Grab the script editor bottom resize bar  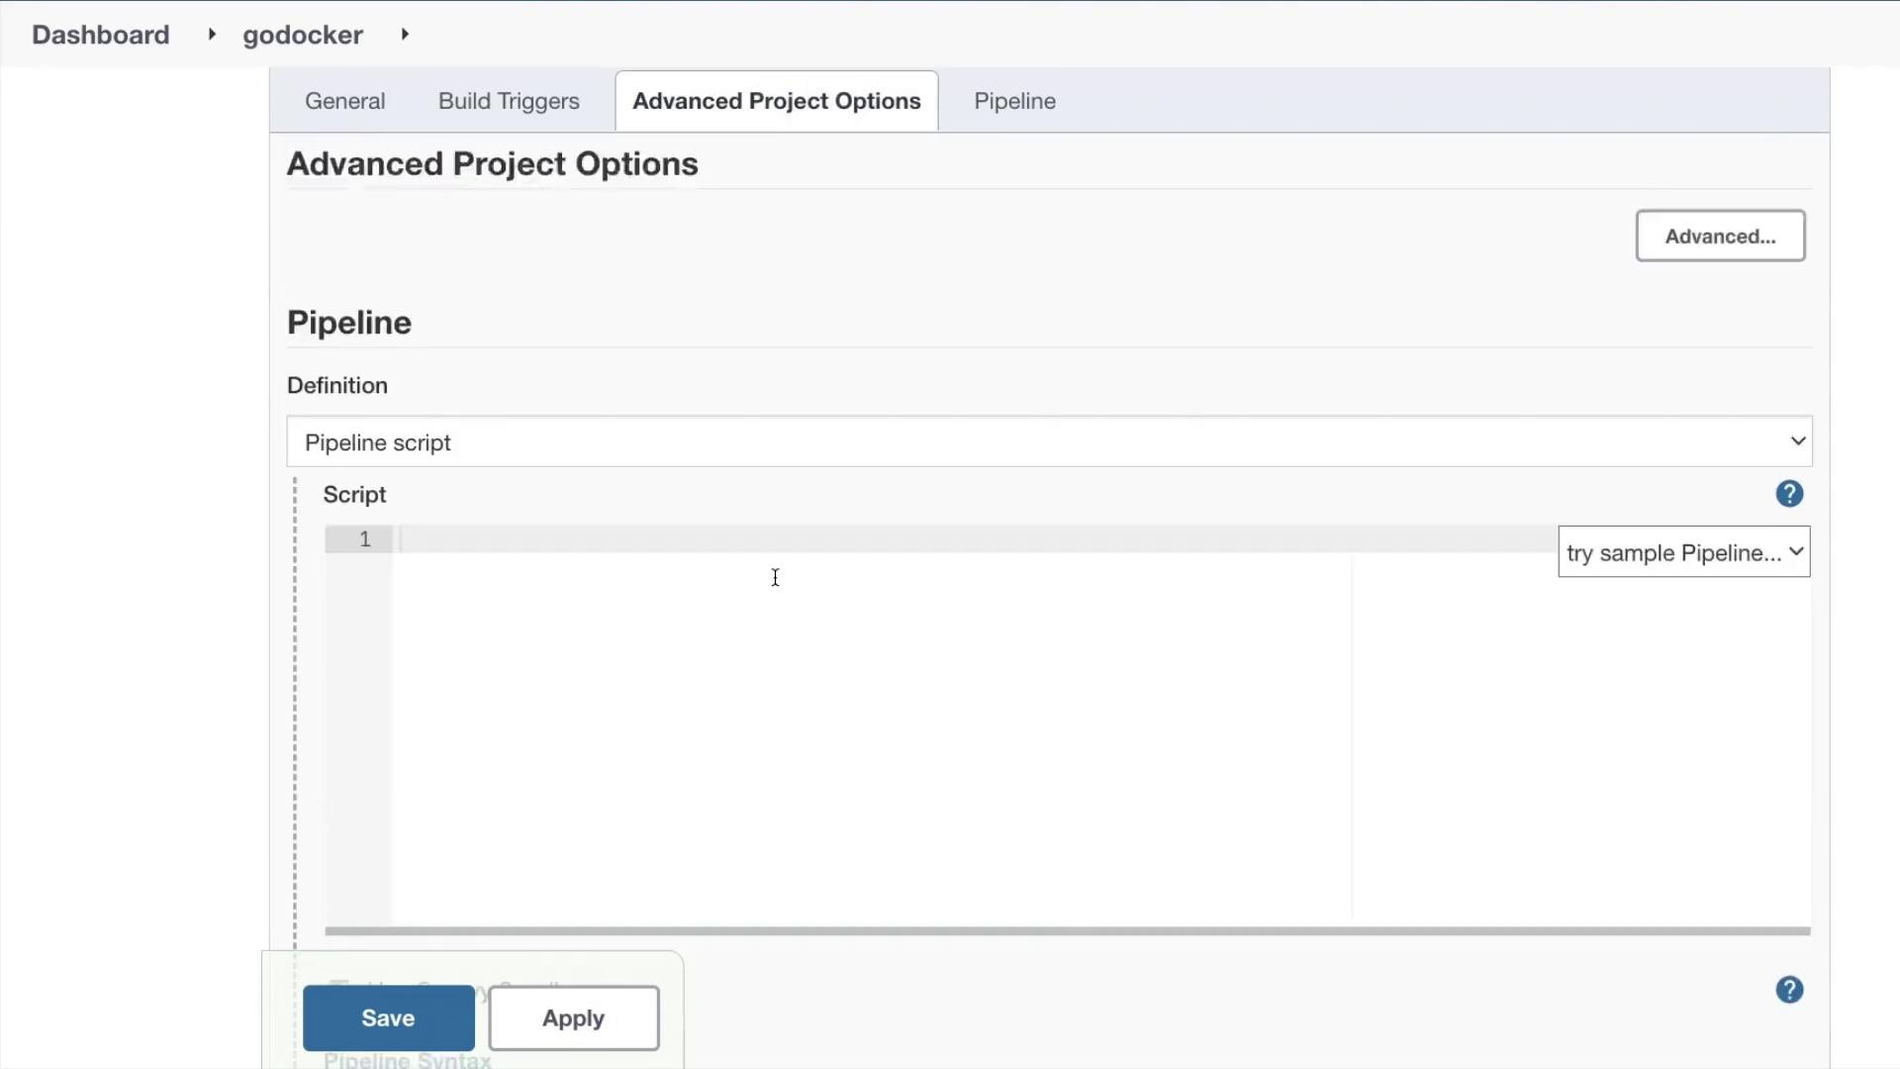1067,930
